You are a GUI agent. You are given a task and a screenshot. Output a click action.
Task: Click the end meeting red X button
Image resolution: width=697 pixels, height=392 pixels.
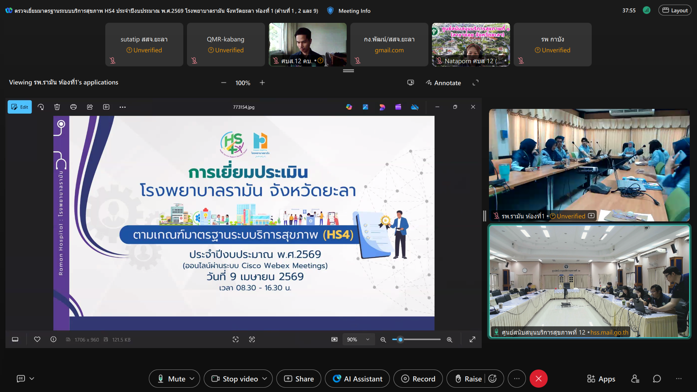(538, 379)
